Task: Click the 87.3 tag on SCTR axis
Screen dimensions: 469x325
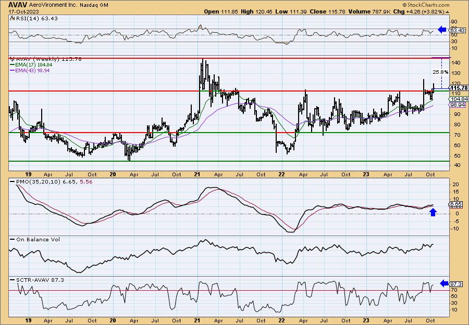Action: (456, 284)
